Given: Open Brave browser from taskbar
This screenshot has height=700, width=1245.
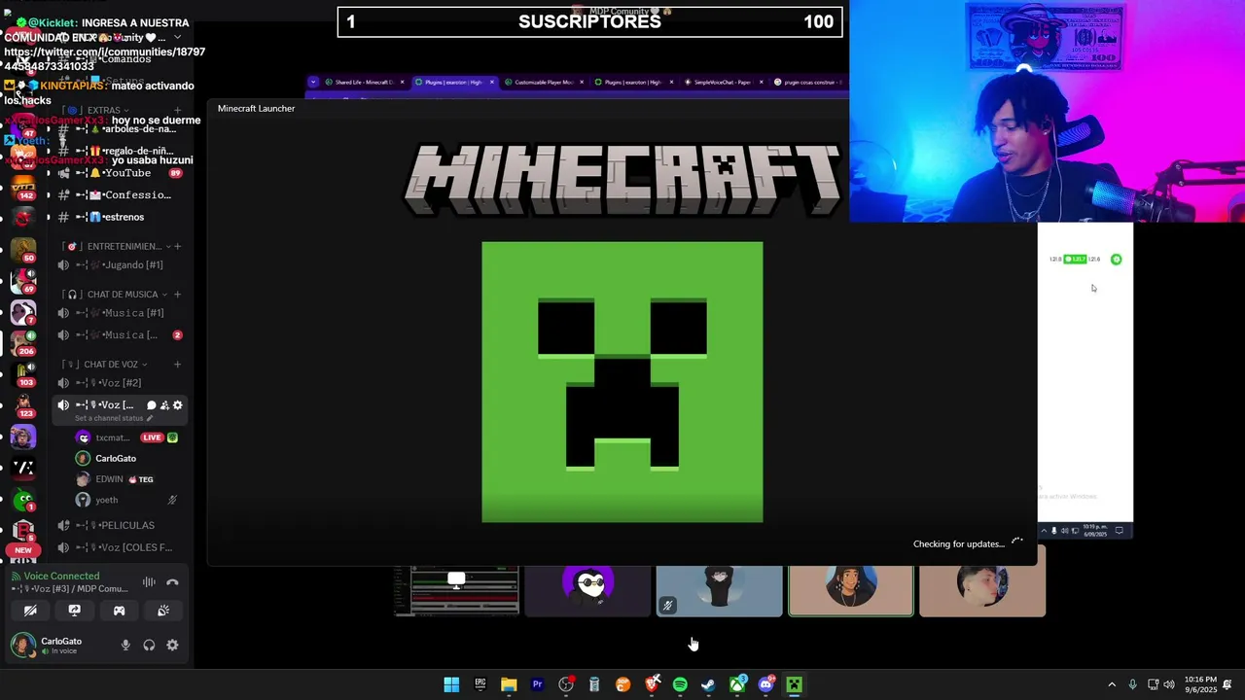Looking at the screenshot, I should coord(652,684).
